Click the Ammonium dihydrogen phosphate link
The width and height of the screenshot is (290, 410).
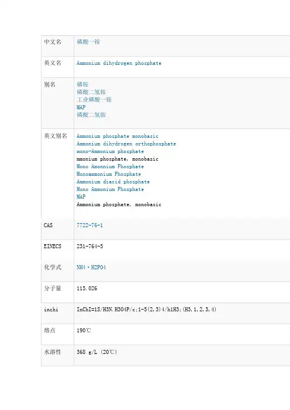[x=119, y=63]
